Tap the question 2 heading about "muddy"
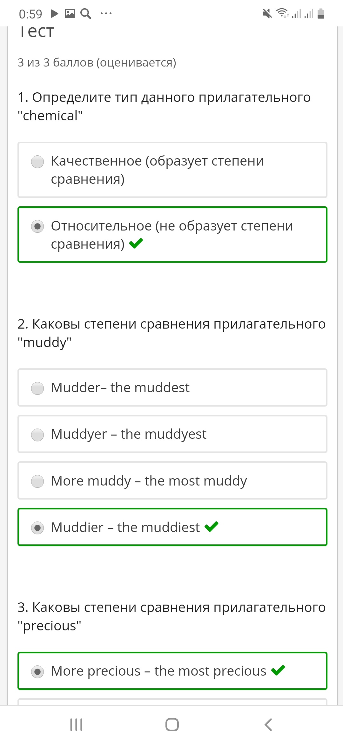 171,333
